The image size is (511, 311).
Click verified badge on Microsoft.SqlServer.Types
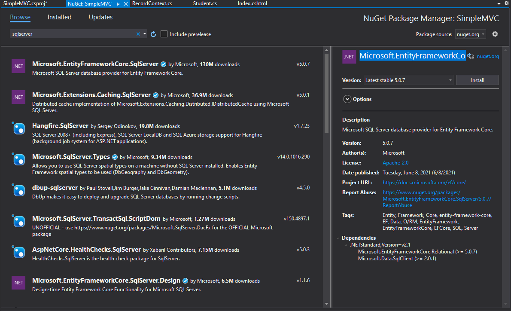point(115,157)
